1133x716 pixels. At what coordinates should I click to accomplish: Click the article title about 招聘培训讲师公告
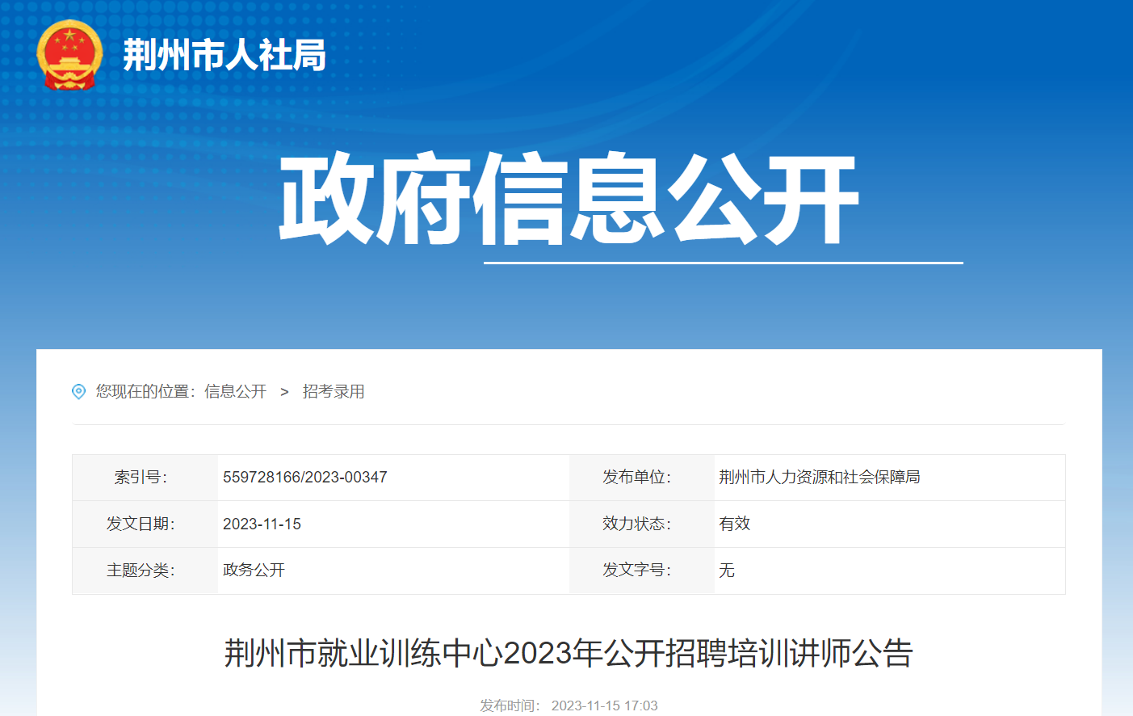568,653
